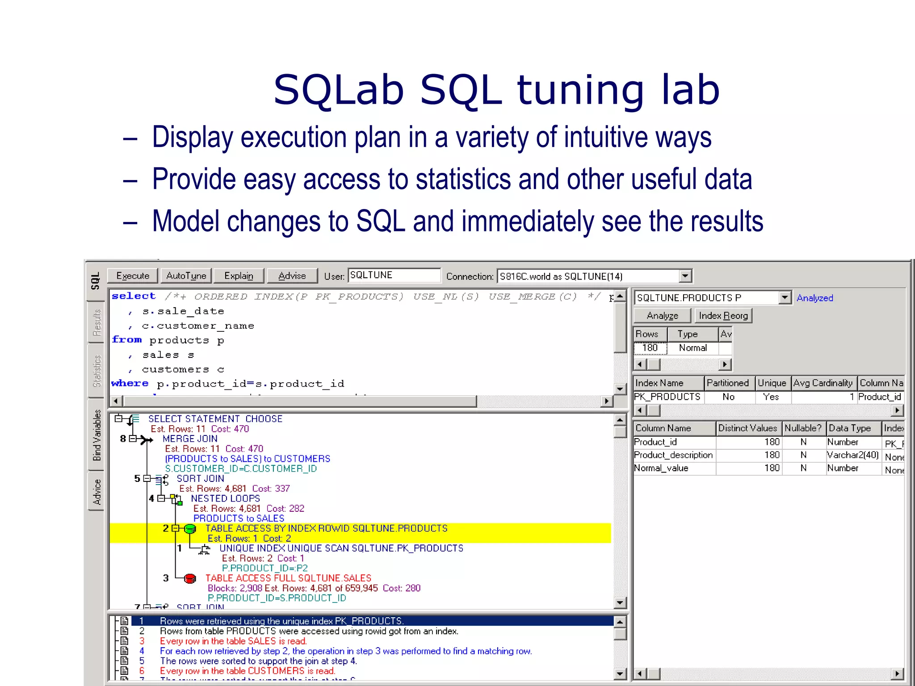Click the AutoTune button
915x686 pixels.
pyautogui.click(x=186, y=276)
